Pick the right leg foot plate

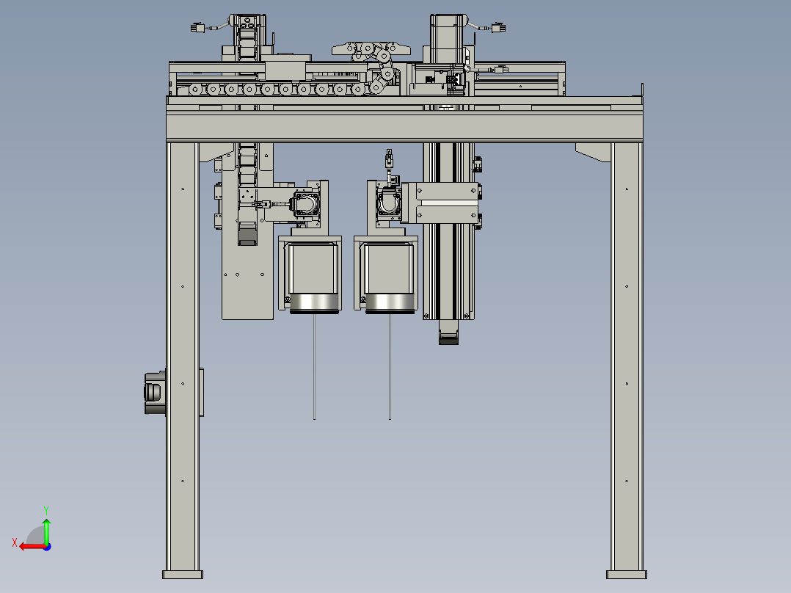coord(627,575)
